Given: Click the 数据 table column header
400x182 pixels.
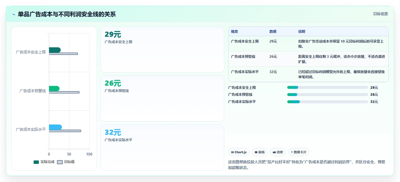Looking at the screenshot, I should 273,32.
